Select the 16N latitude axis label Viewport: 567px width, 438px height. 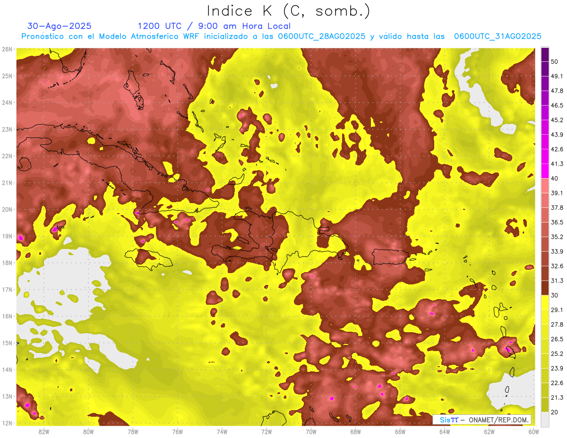(x=7, y=316)
